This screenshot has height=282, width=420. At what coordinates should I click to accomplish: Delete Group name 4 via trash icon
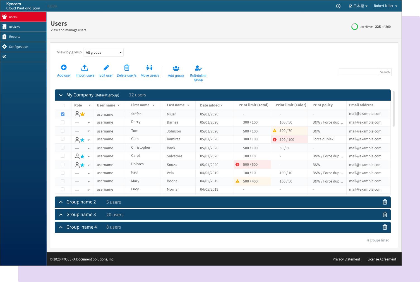385,227
